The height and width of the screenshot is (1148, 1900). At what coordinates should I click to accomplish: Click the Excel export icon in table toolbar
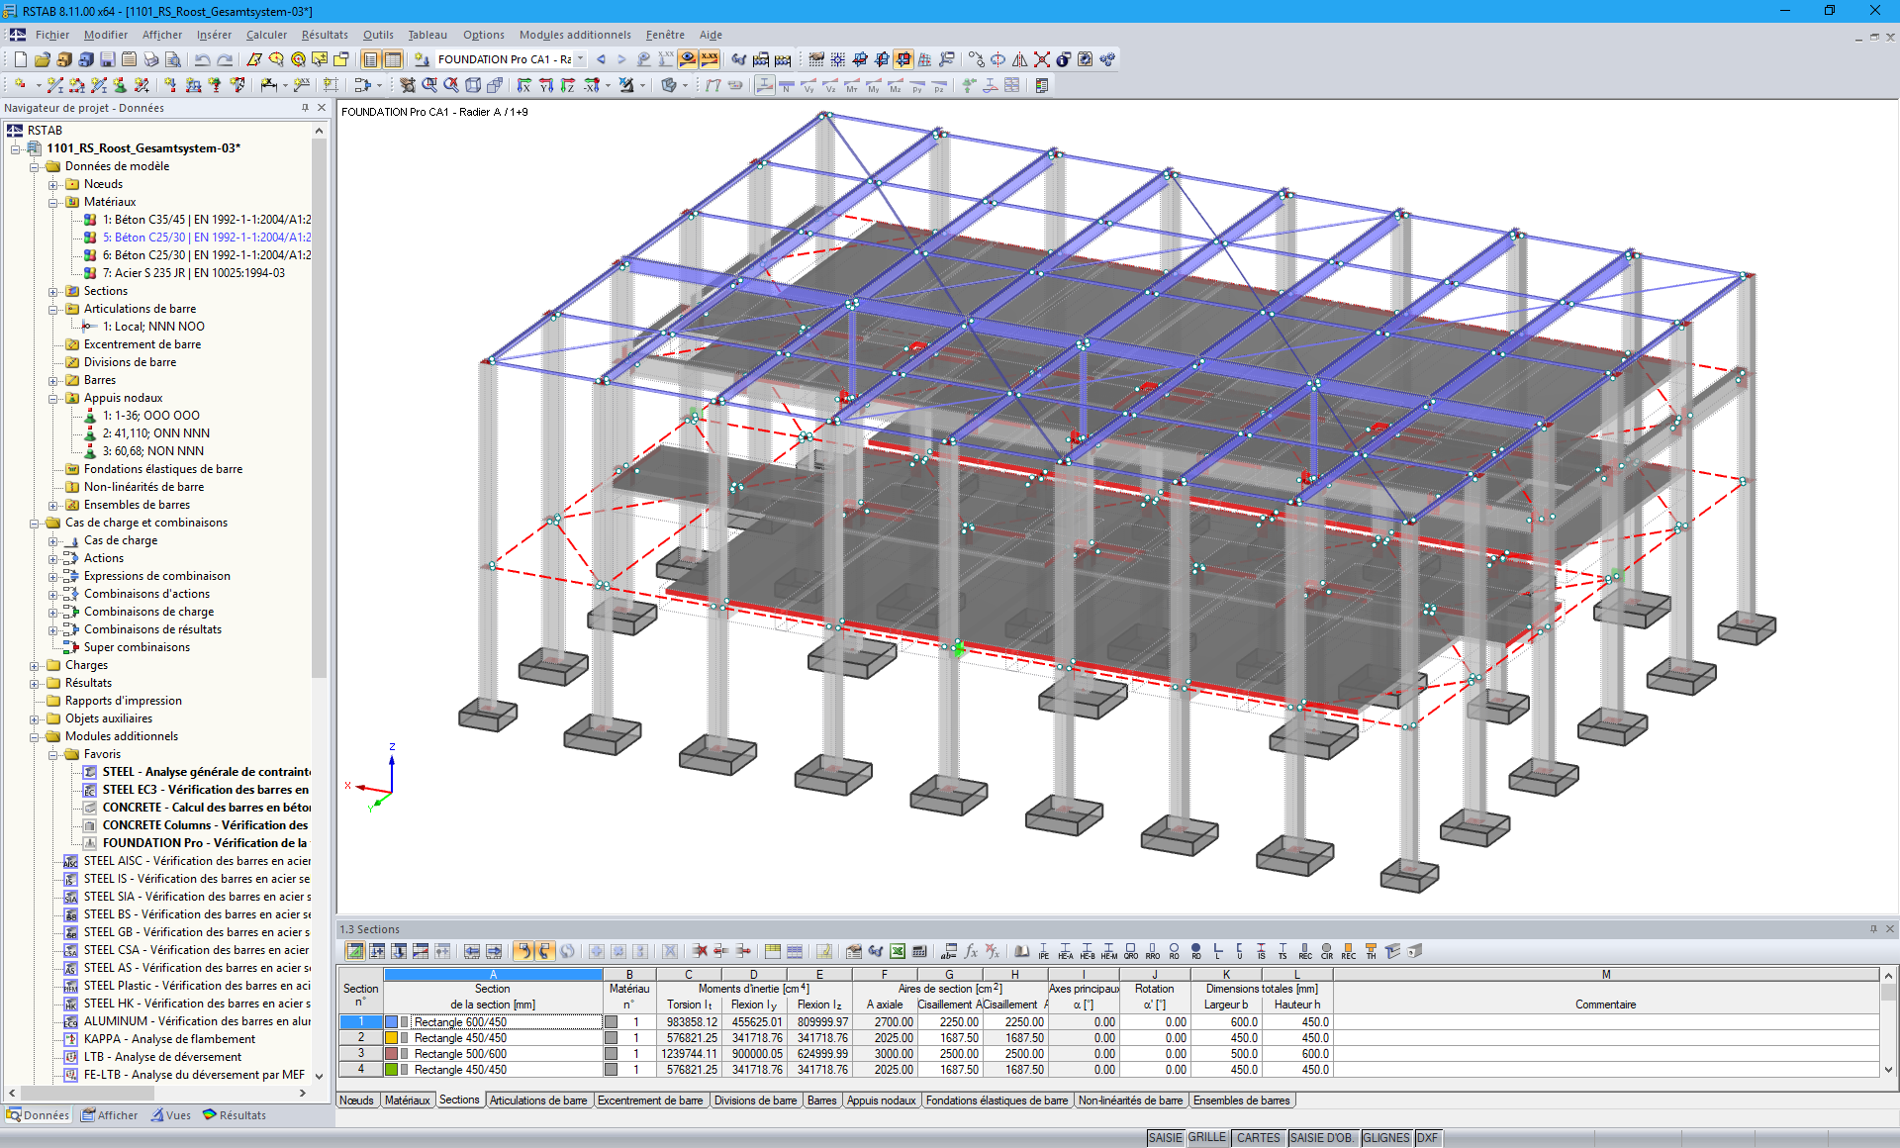coord(898,951)
